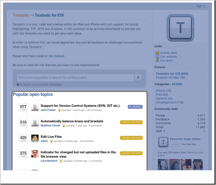216x185 pixels.
Task: Click second Facebook fan photo thumbnail
Action: pos(175,164)
